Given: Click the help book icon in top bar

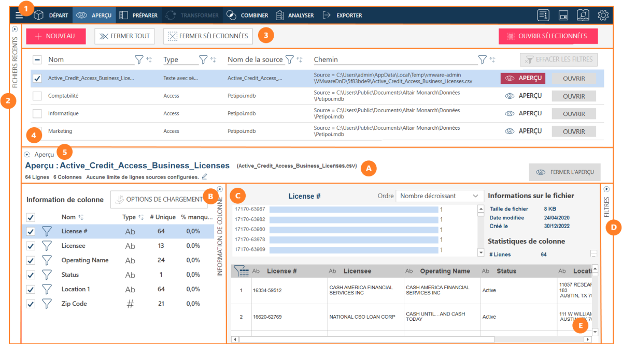Looking at the screenshot, I should [x=583, y=15].
